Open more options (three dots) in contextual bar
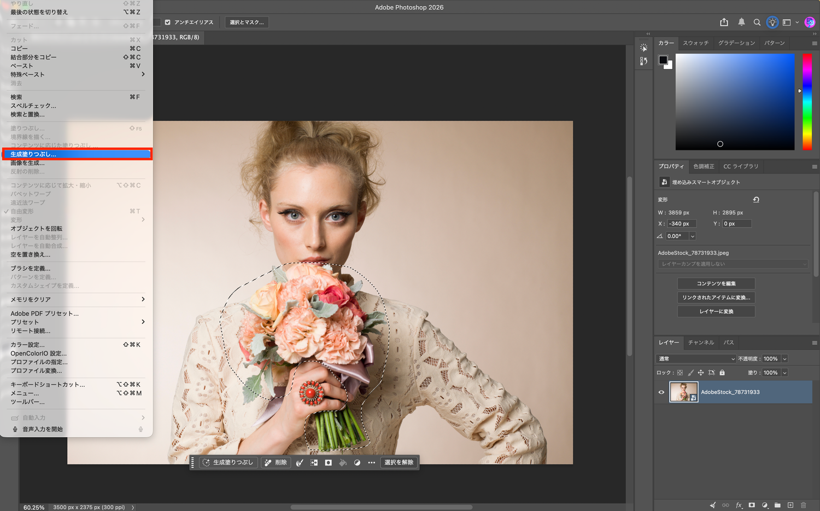This screenshot has height=511, width=820. click(372, 462)
